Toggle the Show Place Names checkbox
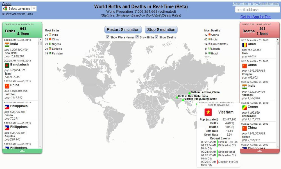Image resolution: width=281 pixels, height=169 pixels. (108, 37)
